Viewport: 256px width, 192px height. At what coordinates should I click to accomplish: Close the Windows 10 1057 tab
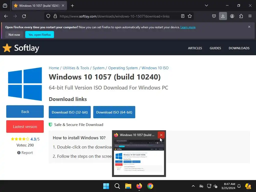pyautogui.click(x=63, y=5)
